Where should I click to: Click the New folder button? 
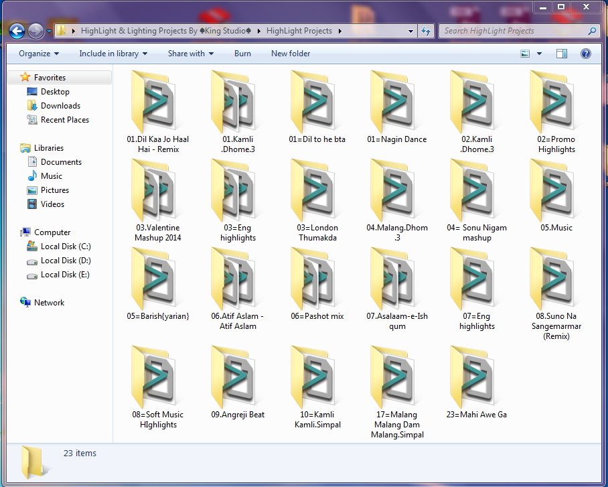[x=291, y=54]
